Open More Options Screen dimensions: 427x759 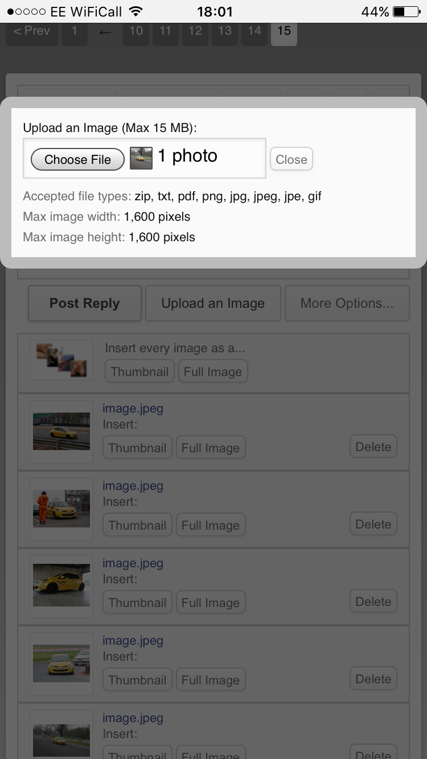(347, 303)
